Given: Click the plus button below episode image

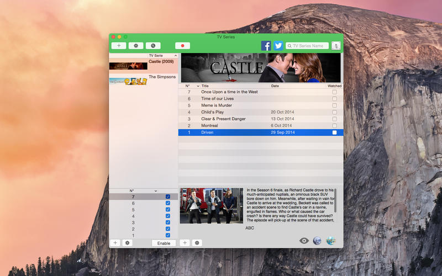Looking at the screenshot, I should click(185, 243).
